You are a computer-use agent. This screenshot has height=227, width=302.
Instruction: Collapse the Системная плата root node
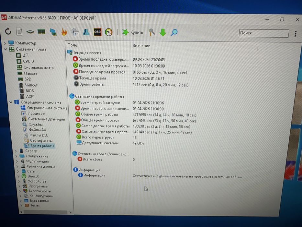pyautogui.click(x=6, y=49)
